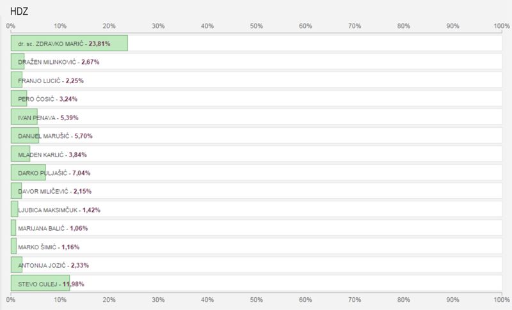Select Marijana Balić's 1,06% bar
The image size is (512, 310).
coord(13,228)
